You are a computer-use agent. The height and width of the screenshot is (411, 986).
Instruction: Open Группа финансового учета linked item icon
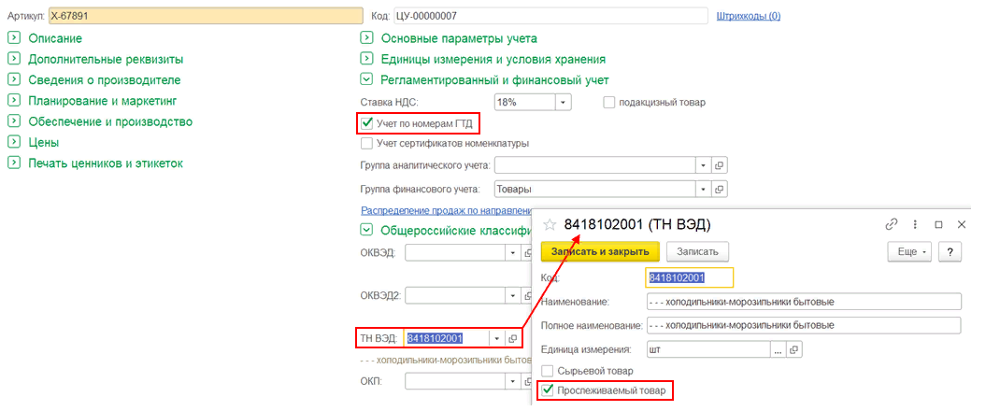click(x=719, y=189)
